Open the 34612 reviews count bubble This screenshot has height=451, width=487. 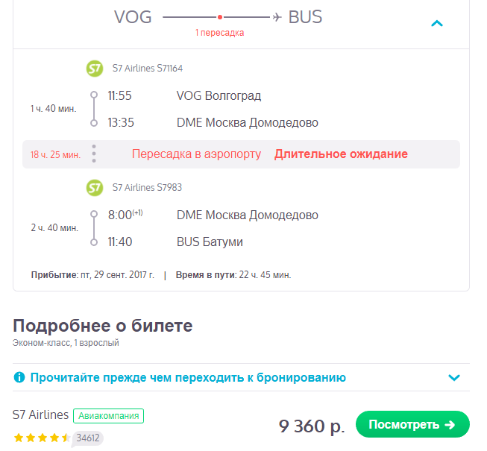click(x=87, y=438)
